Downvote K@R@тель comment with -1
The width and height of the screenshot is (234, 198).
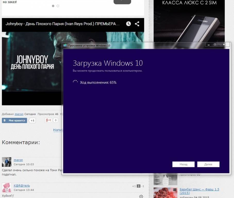143,186
